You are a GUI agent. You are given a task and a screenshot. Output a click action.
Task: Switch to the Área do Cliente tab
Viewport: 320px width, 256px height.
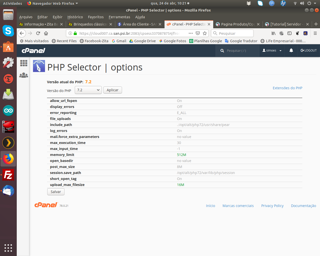(x=139, y=24)
